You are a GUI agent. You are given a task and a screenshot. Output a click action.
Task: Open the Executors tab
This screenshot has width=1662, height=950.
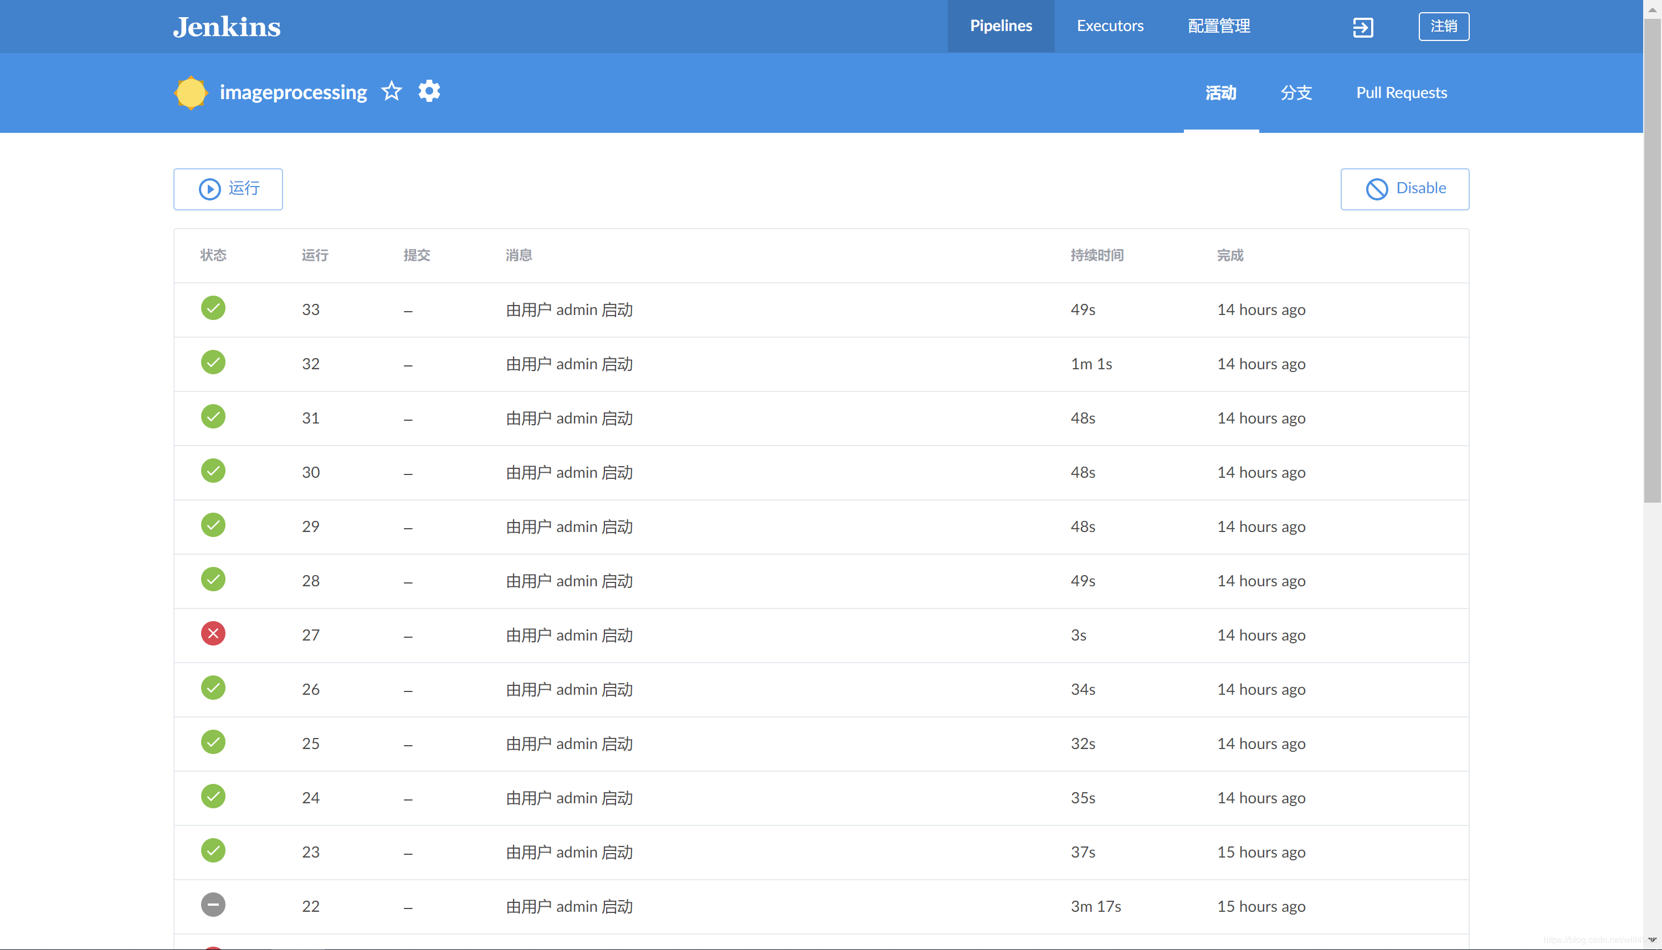1110,26
